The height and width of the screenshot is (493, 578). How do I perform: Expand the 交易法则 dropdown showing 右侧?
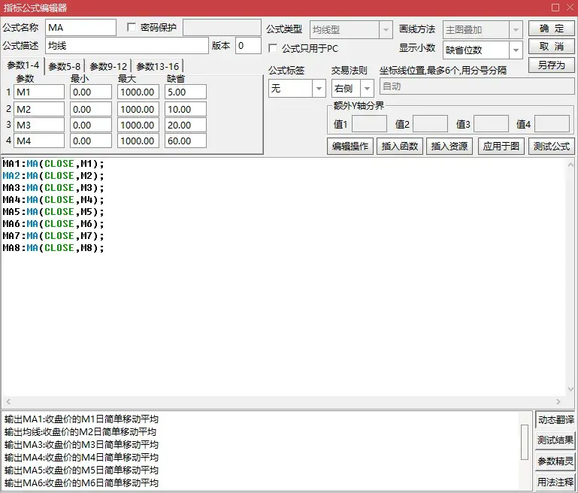point(367,89)
